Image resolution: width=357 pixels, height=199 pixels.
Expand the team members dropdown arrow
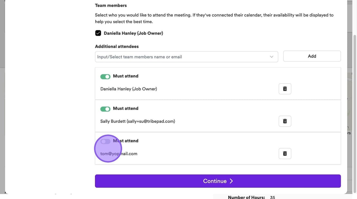click(271, 57)
